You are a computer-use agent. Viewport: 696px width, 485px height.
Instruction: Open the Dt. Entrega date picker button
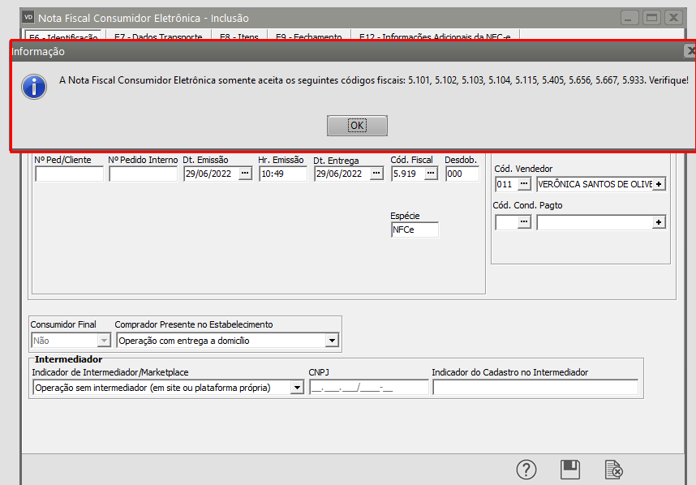[376, 174]
